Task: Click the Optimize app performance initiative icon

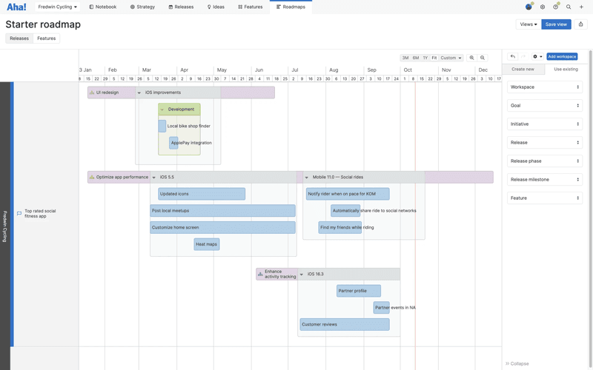Action: [x=91, y=177]
